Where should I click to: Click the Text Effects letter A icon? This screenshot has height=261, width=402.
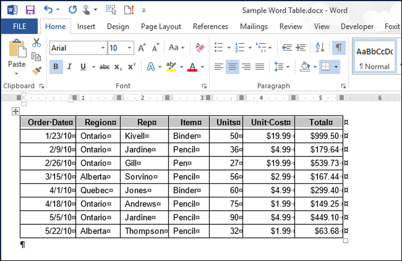pyautogui.click(x=151, y=67)
